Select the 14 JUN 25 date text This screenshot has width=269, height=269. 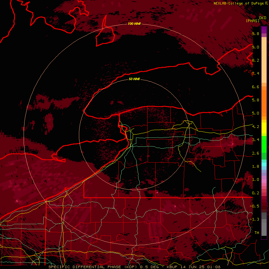[x=192, y=267]
